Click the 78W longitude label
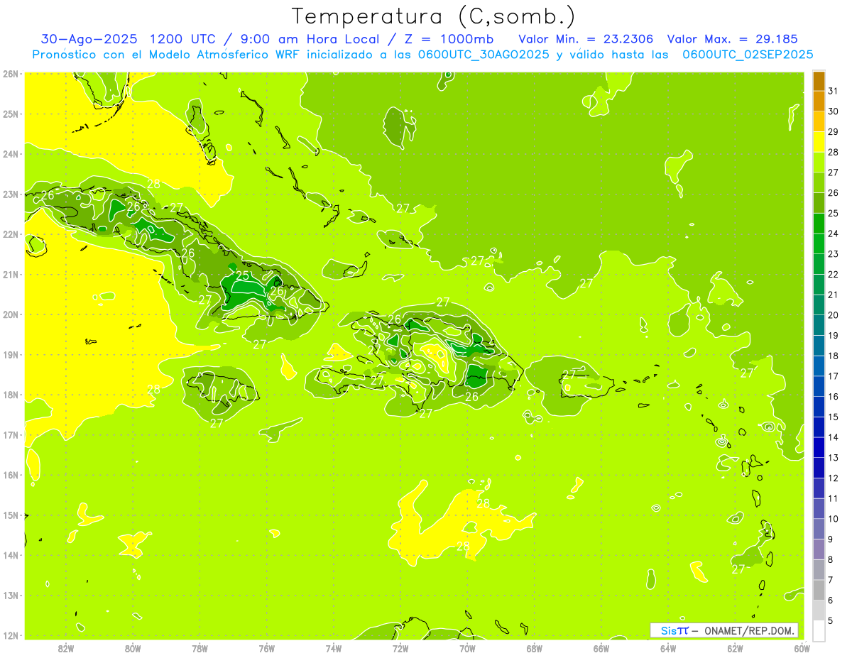 click(x=200, y=648)
